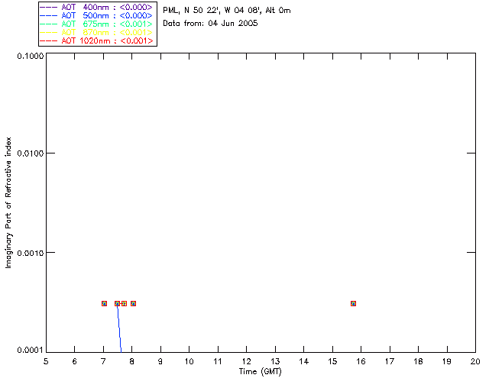This screenshot has width=489, height=391.
Task: Click the red dashed 1020nm legend line
Action: click(48, 40)
